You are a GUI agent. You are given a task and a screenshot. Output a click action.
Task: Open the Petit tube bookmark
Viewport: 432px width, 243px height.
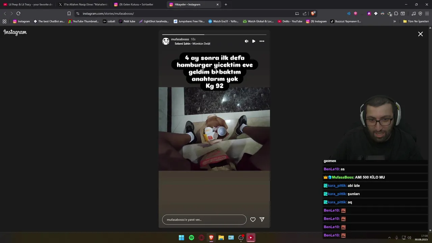pyautogui.click(x=127, y=21)
